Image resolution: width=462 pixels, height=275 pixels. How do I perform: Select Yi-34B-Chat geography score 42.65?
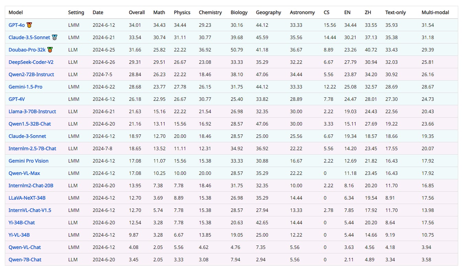(x=262, y=223)
